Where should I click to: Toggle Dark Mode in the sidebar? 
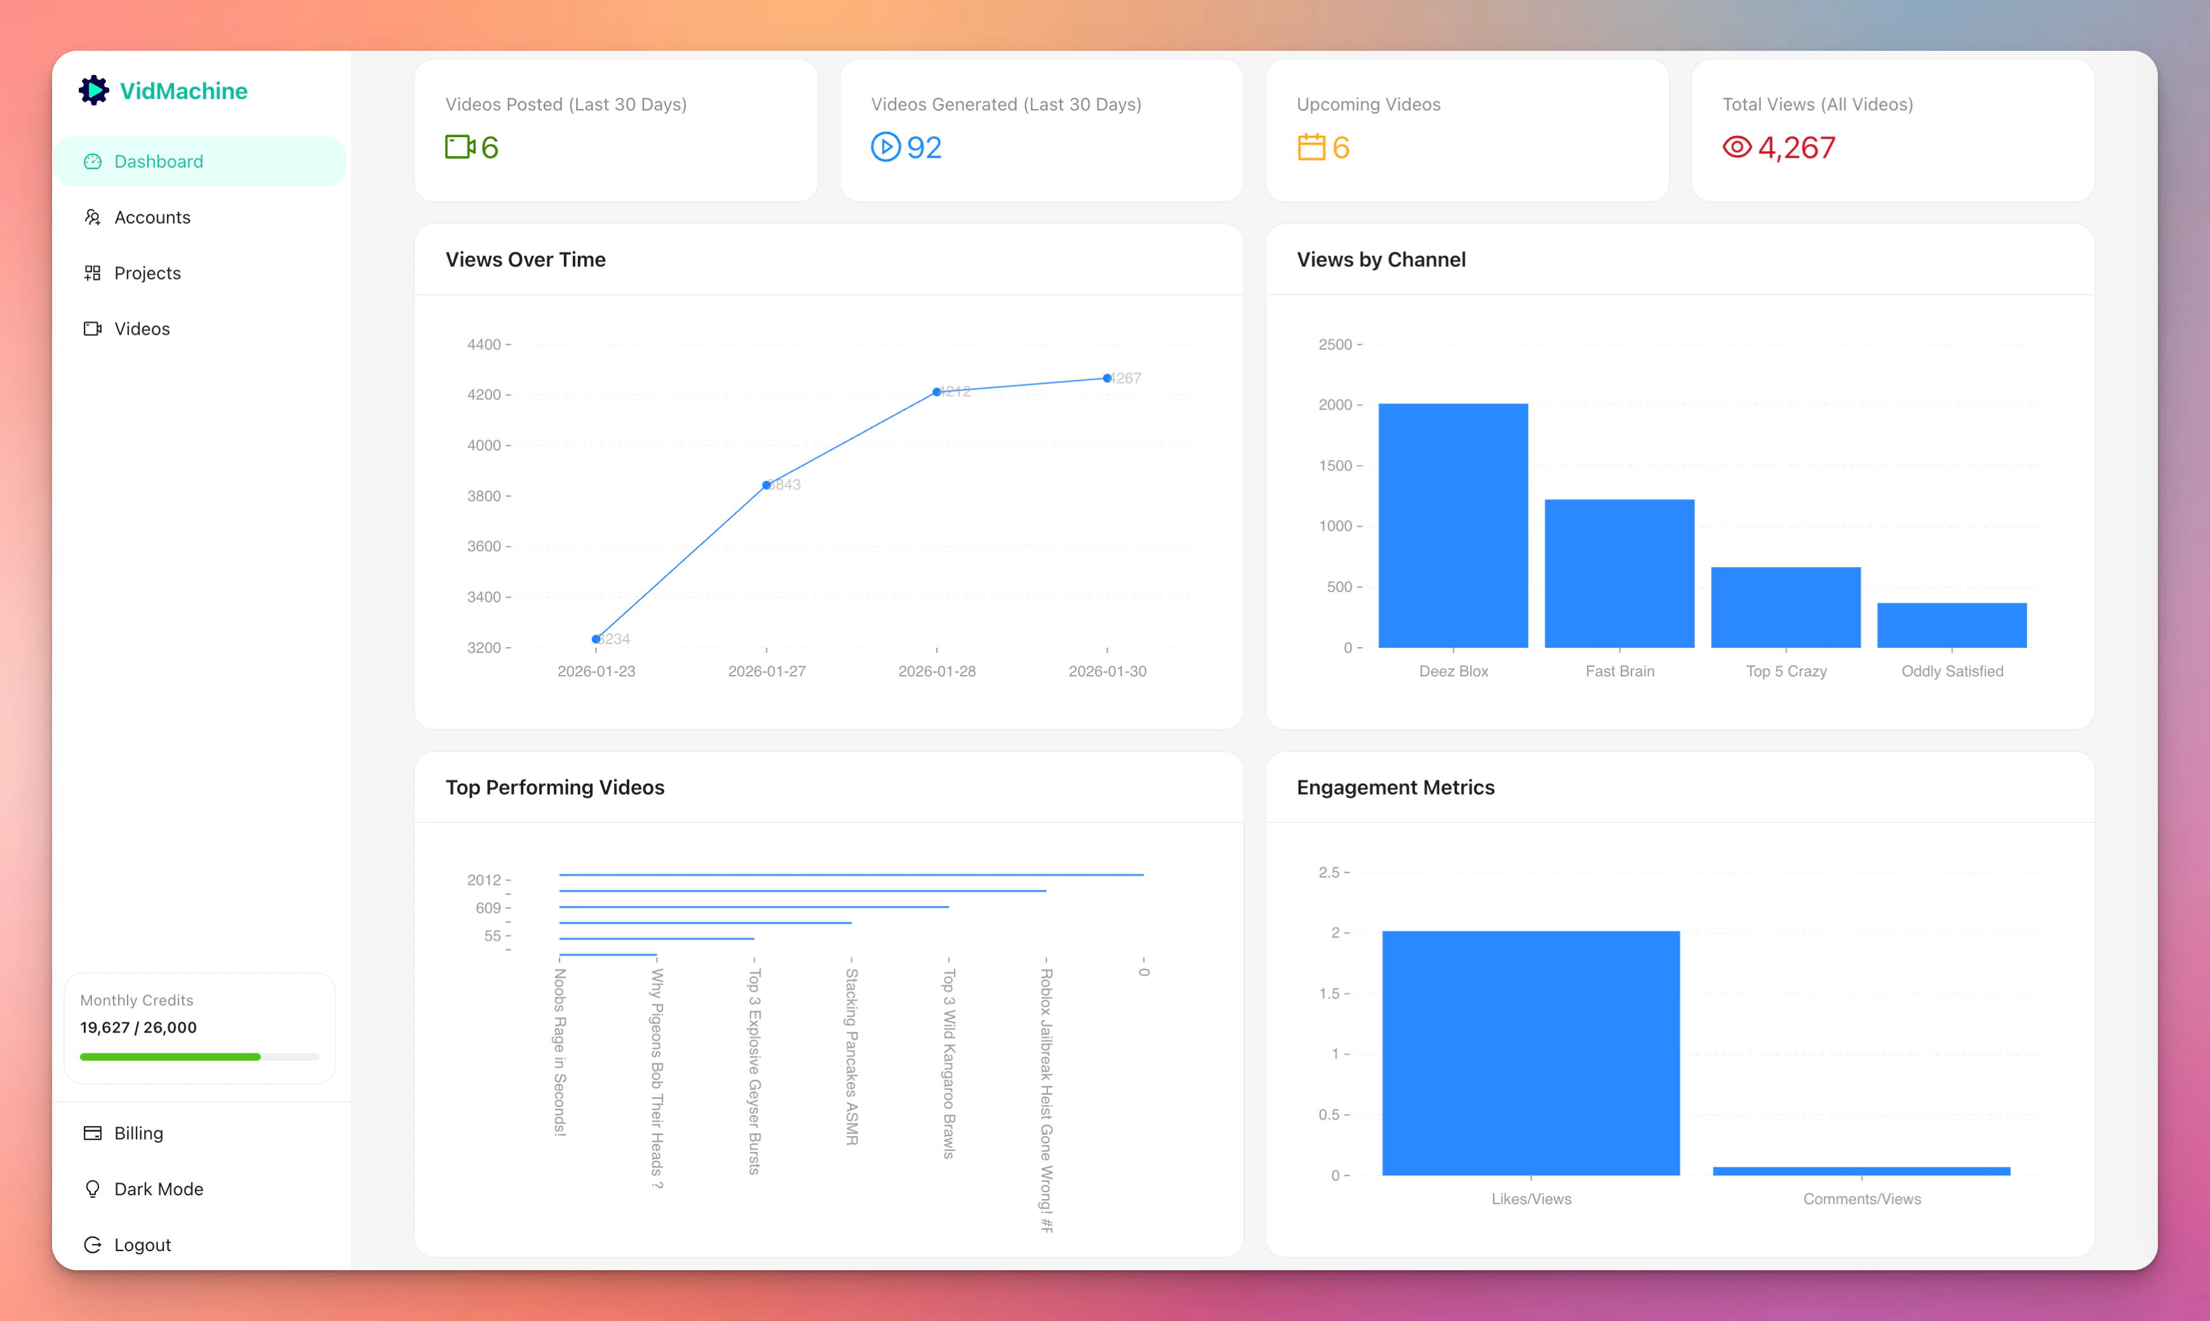click(158, 1190)
